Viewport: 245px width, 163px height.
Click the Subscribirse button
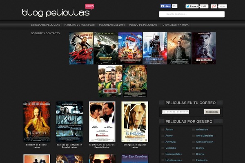tap(212, 112)
